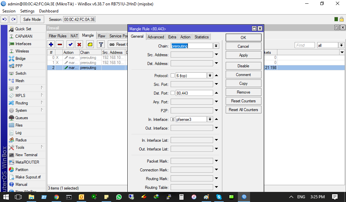
Task: Open Partition in sidebar
Action: click(x=26, y=169)
